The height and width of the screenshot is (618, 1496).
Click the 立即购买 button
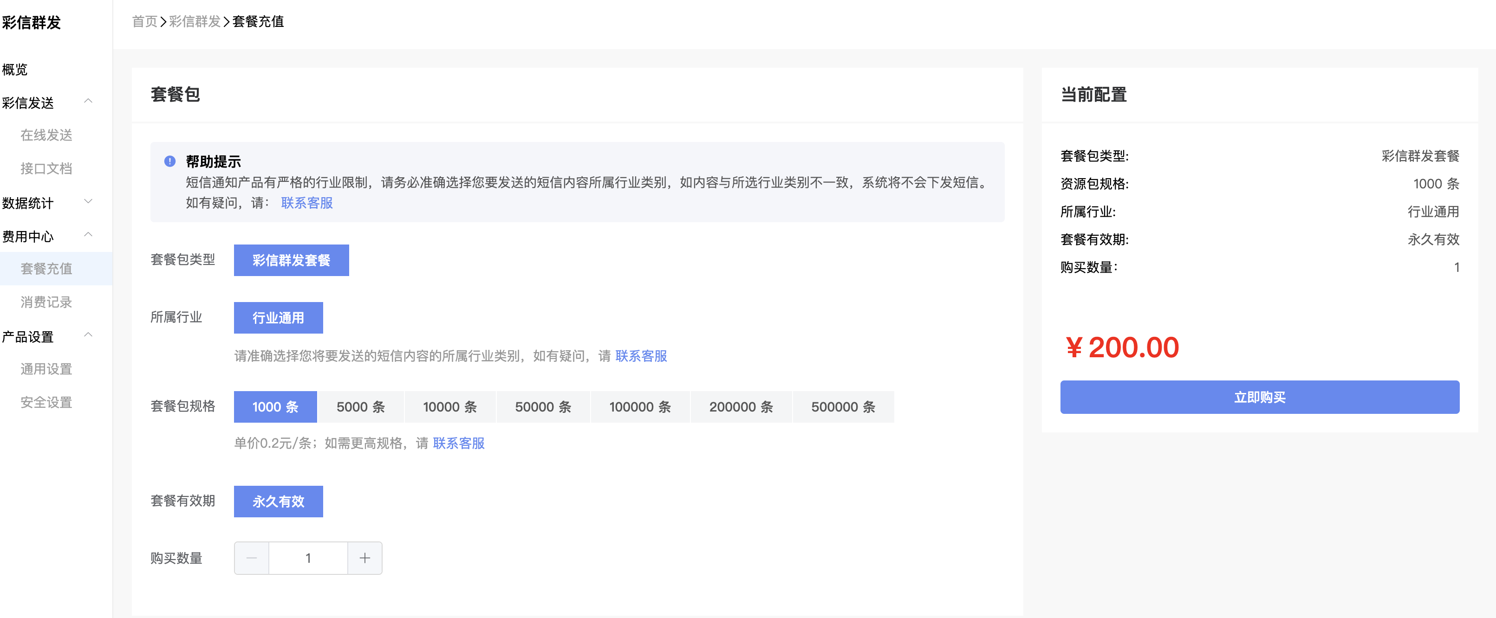click(1260, 397)
